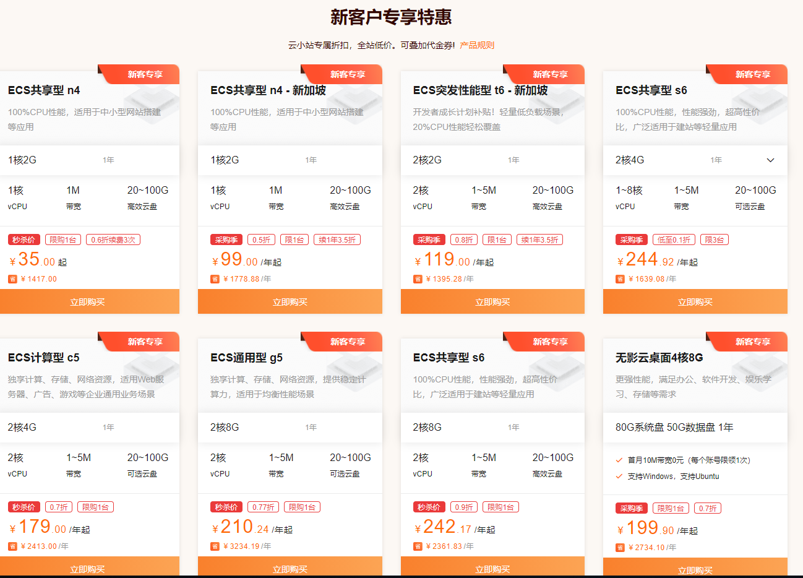Click the 无影云桌面4核8G card title
Screen dimensions: 803x578
pos(659,358)
